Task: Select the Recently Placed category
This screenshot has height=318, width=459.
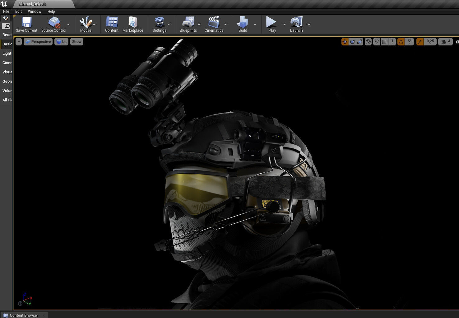Action: tap(6, 35)
